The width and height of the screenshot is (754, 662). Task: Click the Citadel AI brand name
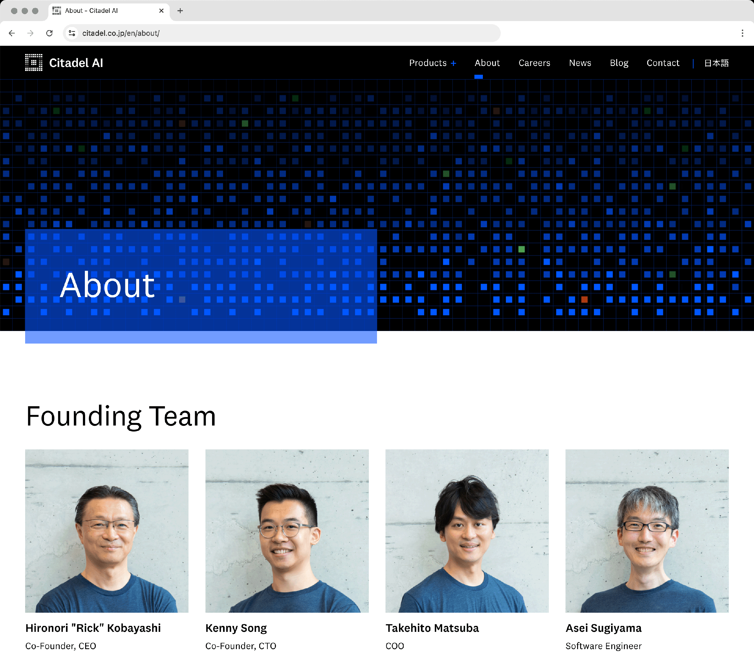(x=76, y=63)
